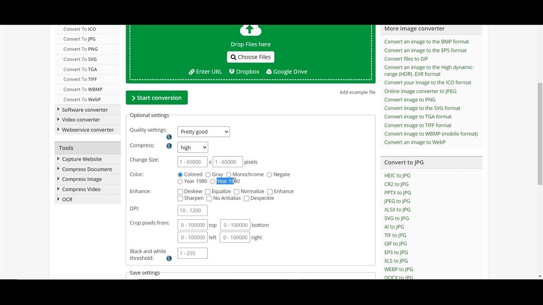
Task: Open the Compress level dropdown
Action: click(193, 147)
